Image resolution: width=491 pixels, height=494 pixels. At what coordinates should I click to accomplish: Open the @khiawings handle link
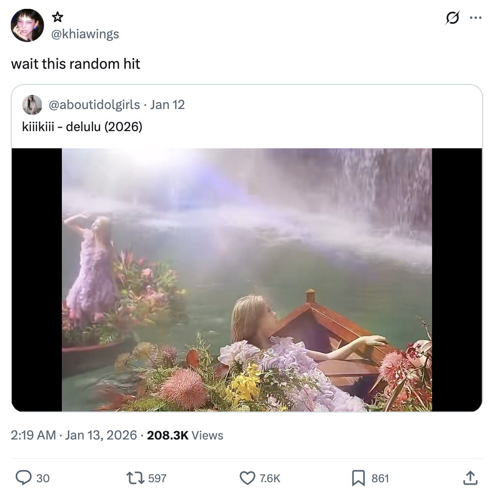85,33
